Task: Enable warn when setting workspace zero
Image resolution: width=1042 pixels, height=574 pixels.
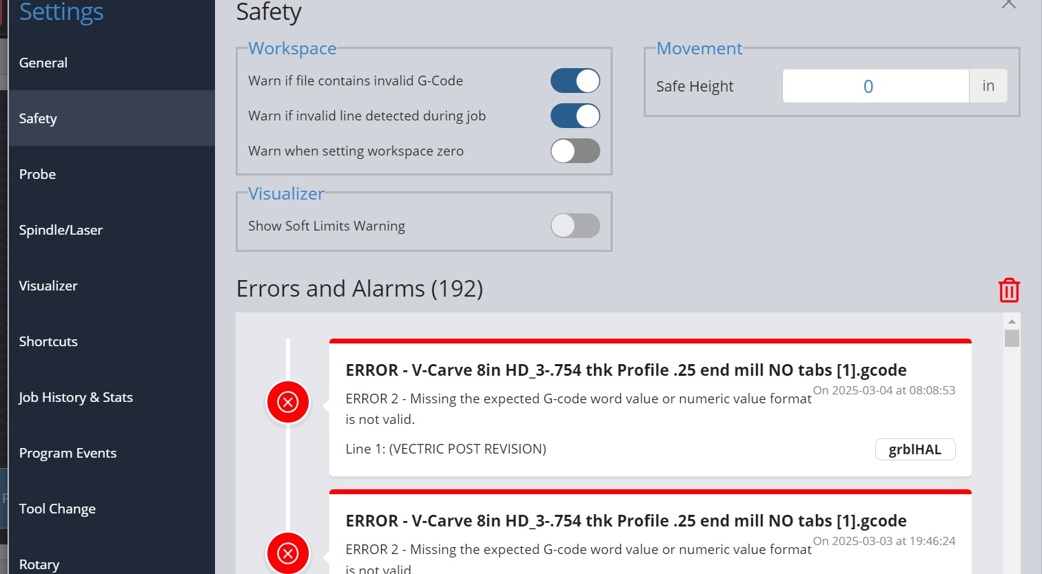Action: pyautogui.click(x=575, y=151)
